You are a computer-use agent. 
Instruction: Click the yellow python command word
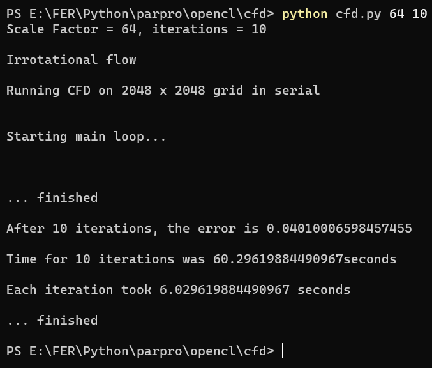[x=305, y=14]
